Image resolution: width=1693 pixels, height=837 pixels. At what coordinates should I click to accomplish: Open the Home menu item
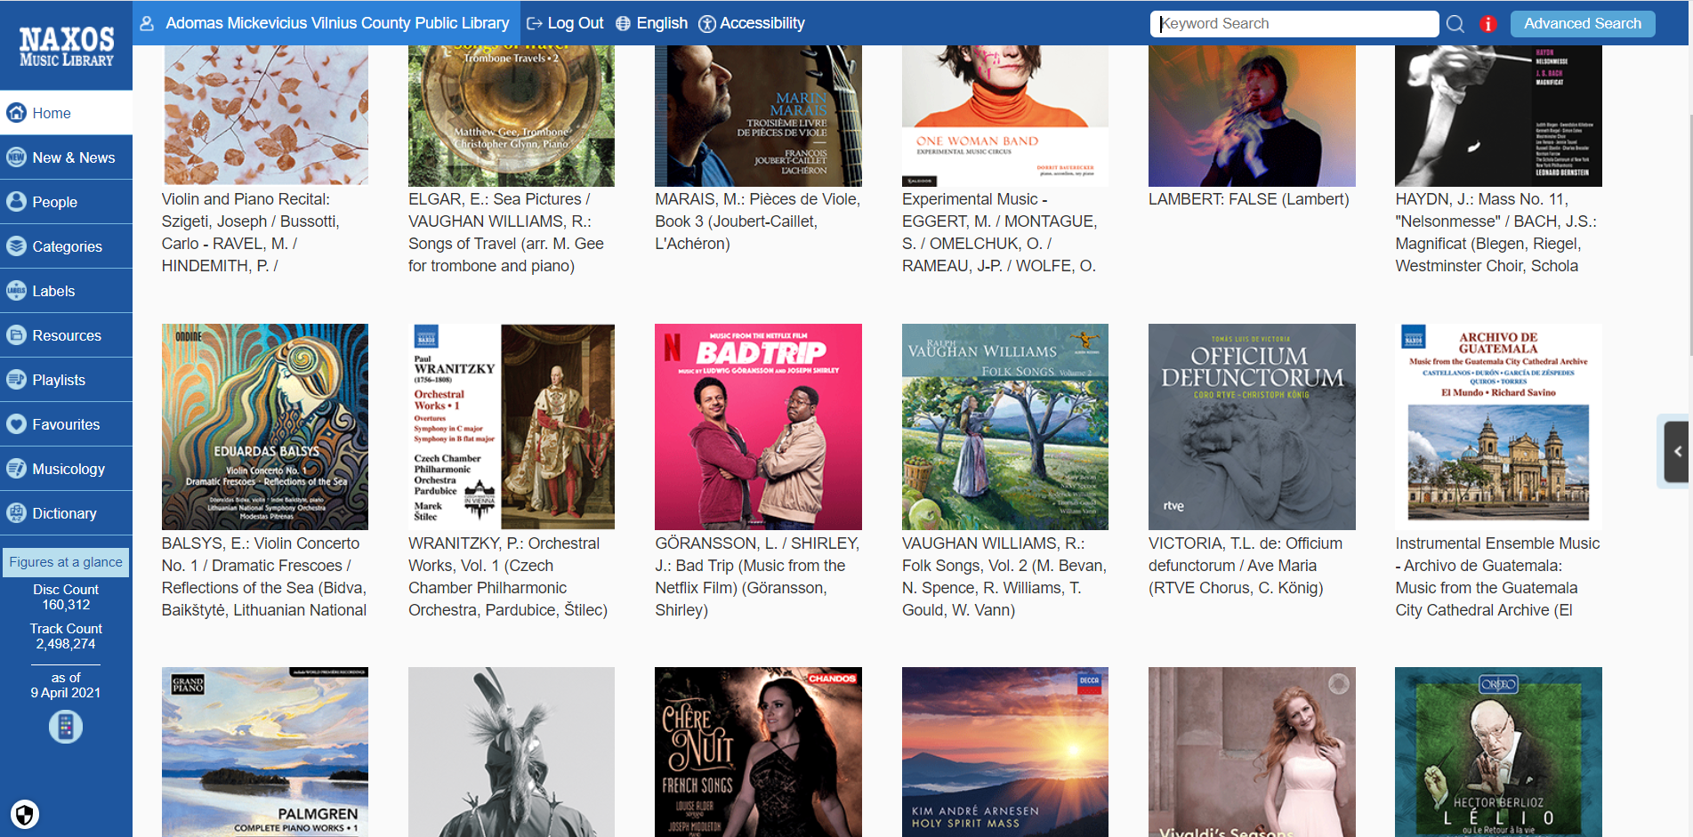tap(66, 113)
